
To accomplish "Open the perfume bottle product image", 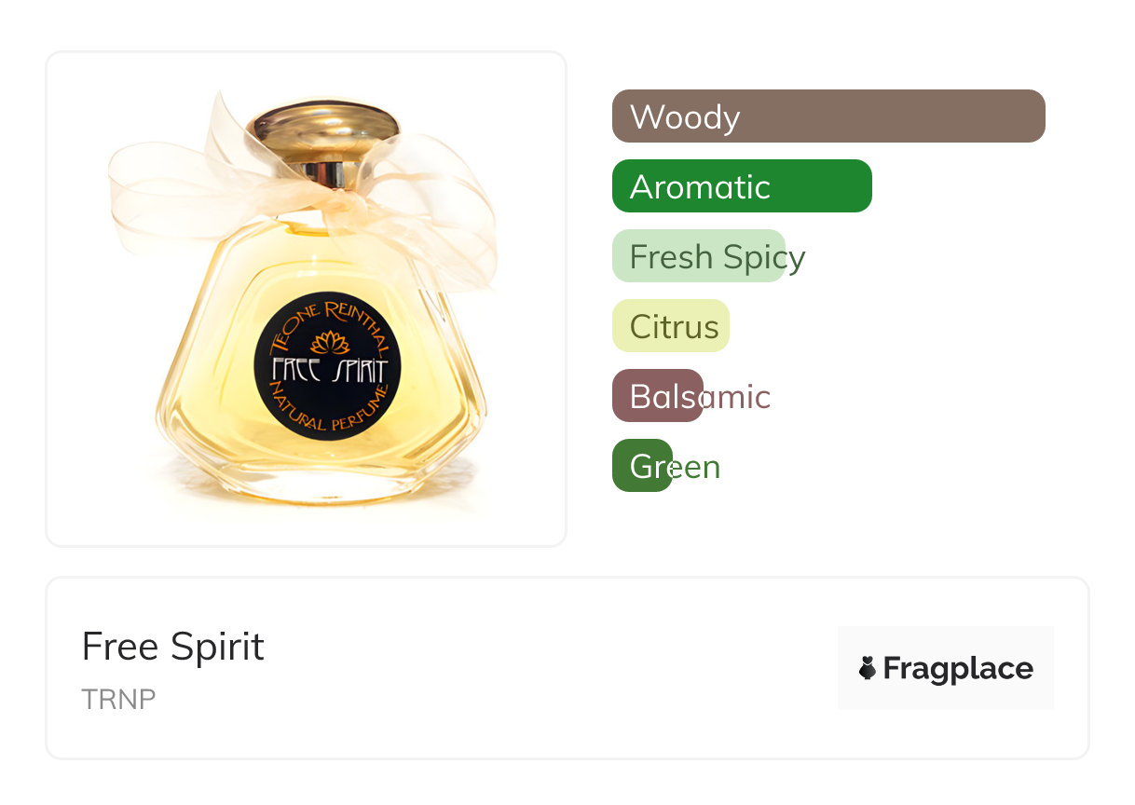I will 307,299.
